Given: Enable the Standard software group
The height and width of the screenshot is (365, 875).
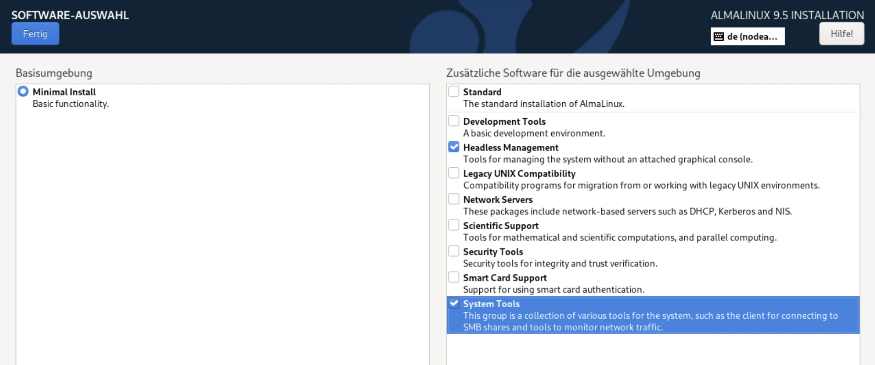Looking at the screenshot, I should click(454, 91).
